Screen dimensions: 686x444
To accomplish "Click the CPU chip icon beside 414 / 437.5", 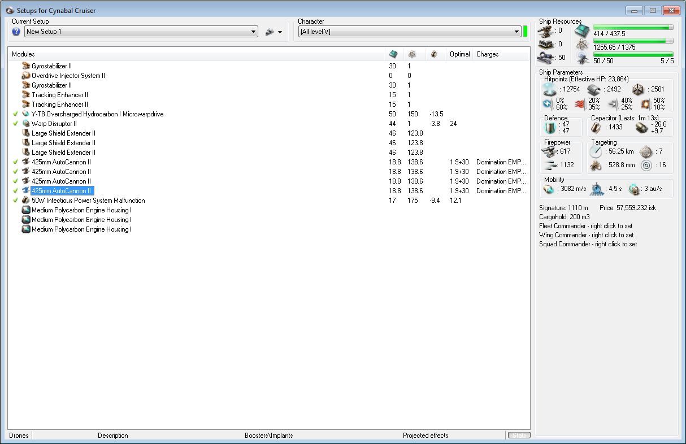I will 582,32.
